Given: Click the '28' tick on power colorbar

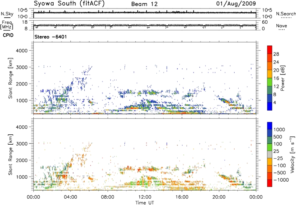Looking at the screenshot, I should point(276,54).
